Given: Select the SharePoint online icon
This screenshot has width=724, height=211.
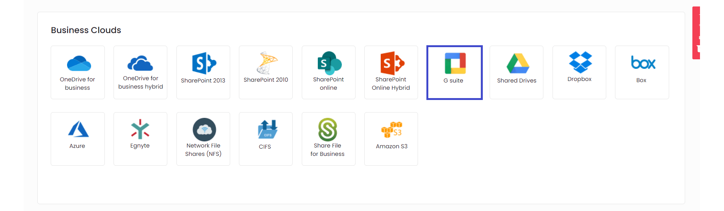Looking at the screenshot, I should coord(330,63).
